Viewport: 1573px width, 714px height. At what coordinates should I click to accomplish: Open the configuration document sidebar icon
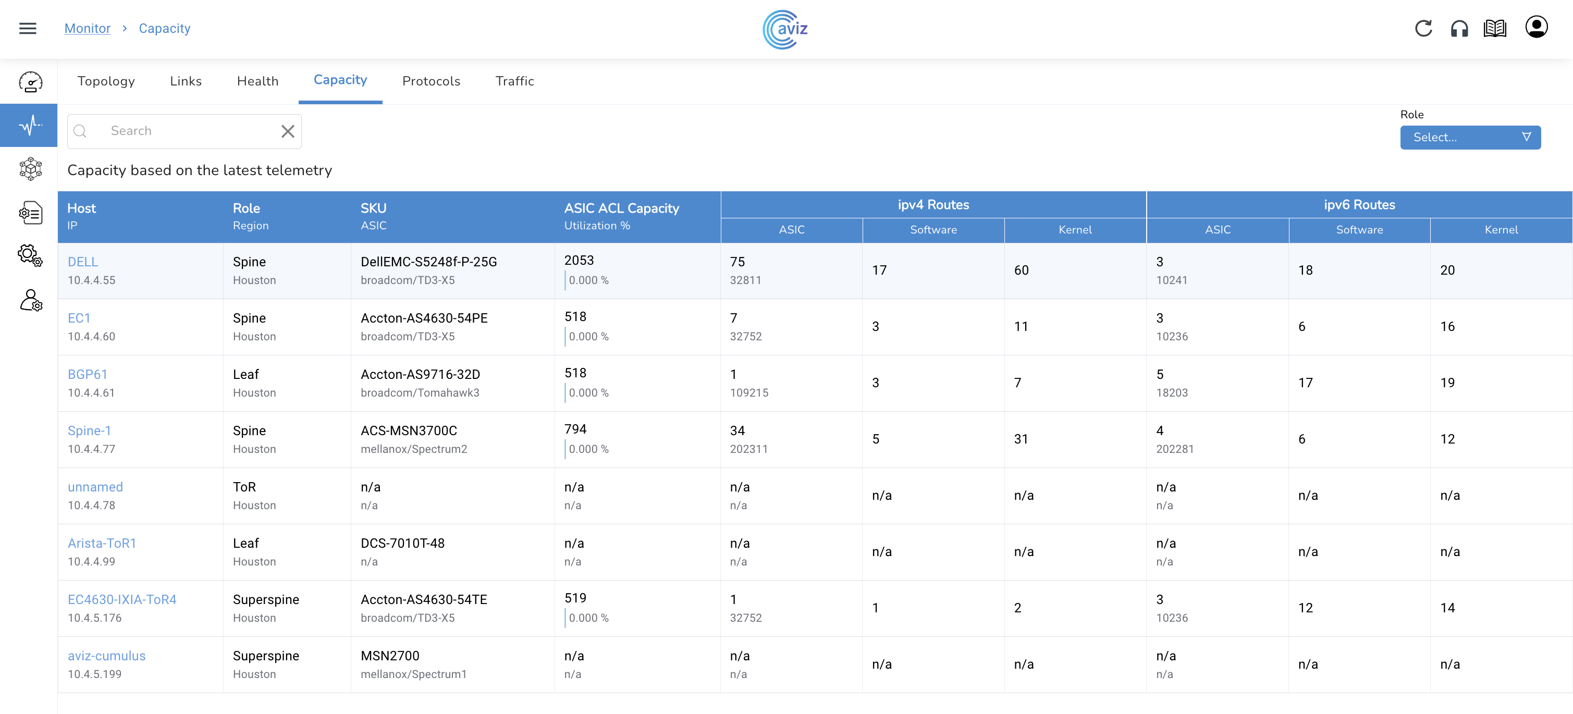(x=30, y=213)
